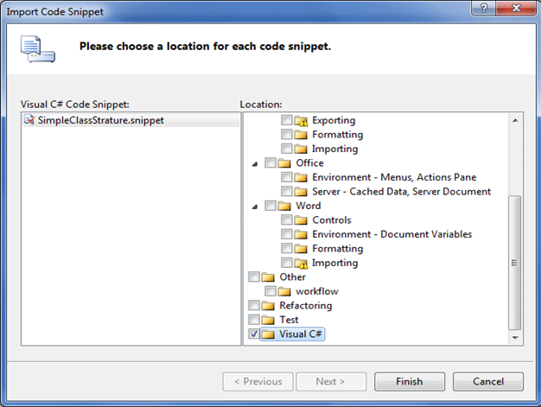Collapse the Office tree node
Image resolution: width=541 pixels, height=407 pixels.
(255, 162)
